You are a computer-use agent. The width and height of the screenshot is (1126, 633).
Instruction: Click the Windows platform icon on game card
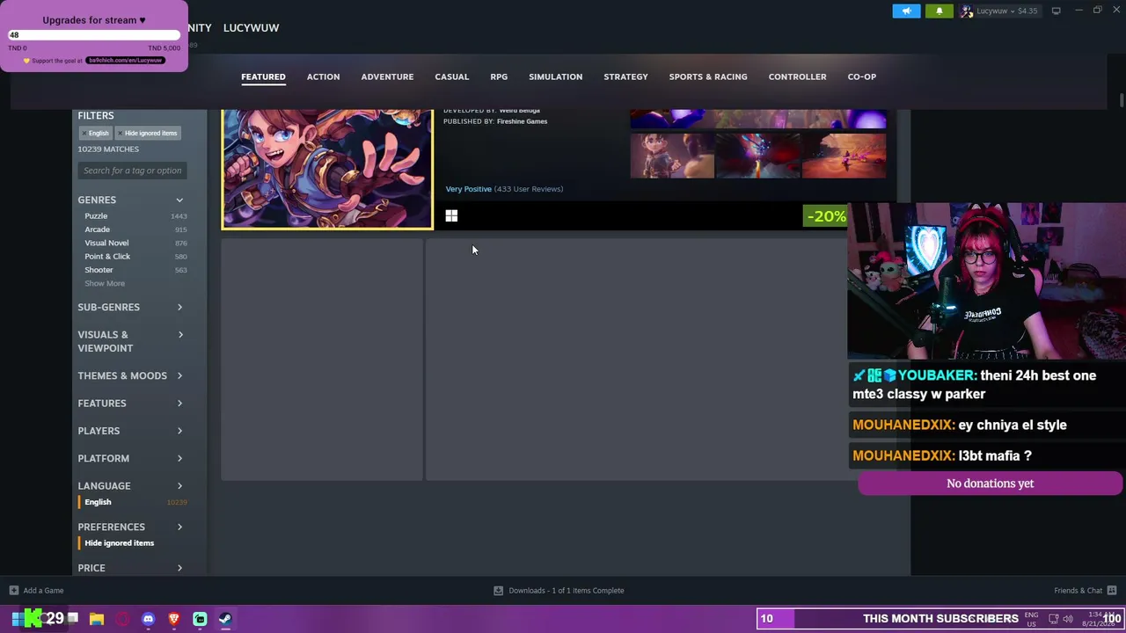coord(451,216)
